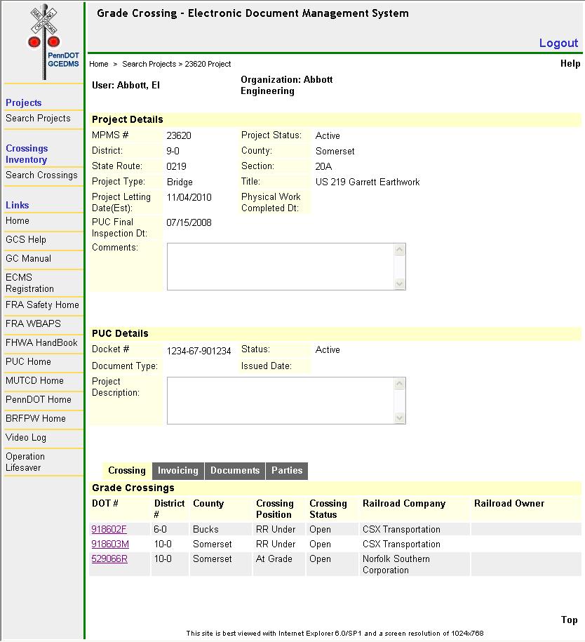Go to Search Projects in sidebar
Screen dimensions: 585x642
pyautogui.click(x=38, y=119)
